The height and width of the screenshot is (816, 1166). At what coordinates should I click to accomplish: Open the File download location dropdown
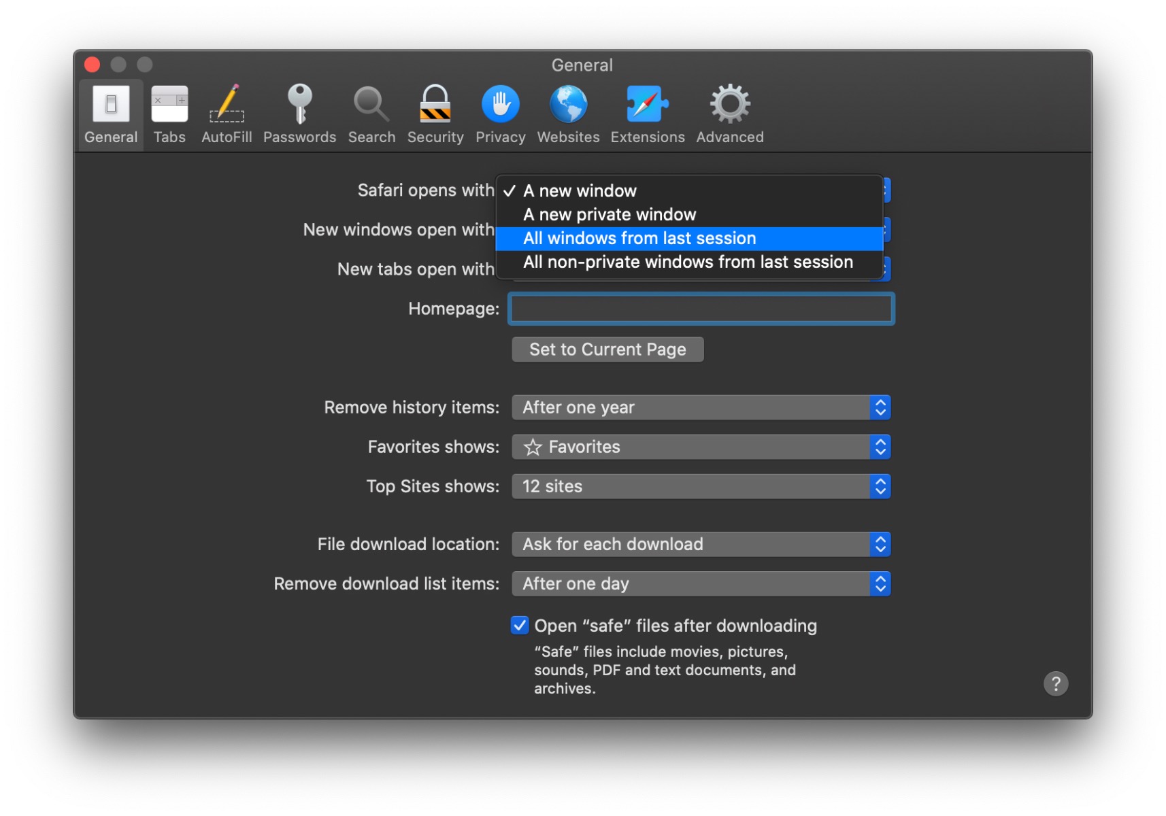(701, 544)
